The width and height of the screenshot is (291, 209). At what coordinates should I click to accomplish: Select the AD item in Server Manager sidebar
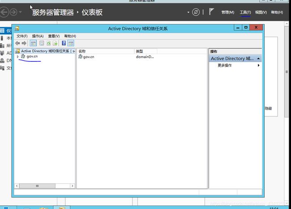(x=6, y=53)
